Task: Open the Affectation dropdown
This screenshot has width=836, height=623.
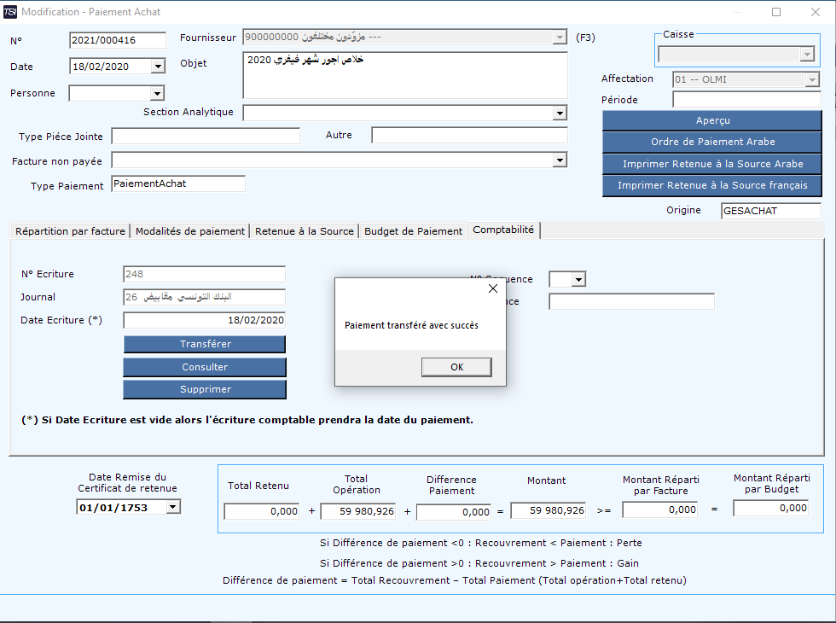Action: coord(812,80)
